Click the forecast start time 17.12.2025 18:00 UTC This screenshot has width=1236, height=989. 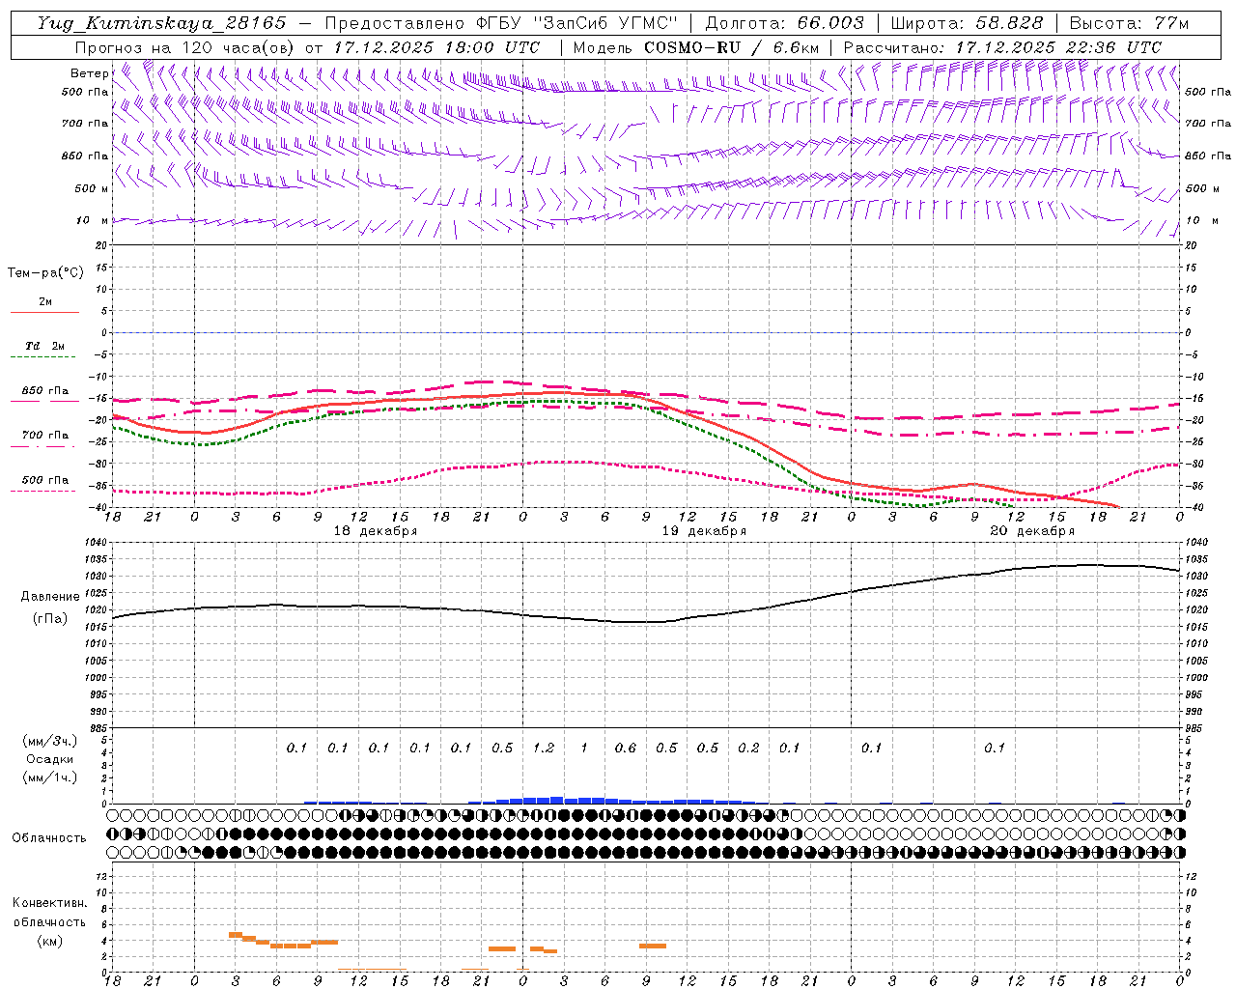436,47
